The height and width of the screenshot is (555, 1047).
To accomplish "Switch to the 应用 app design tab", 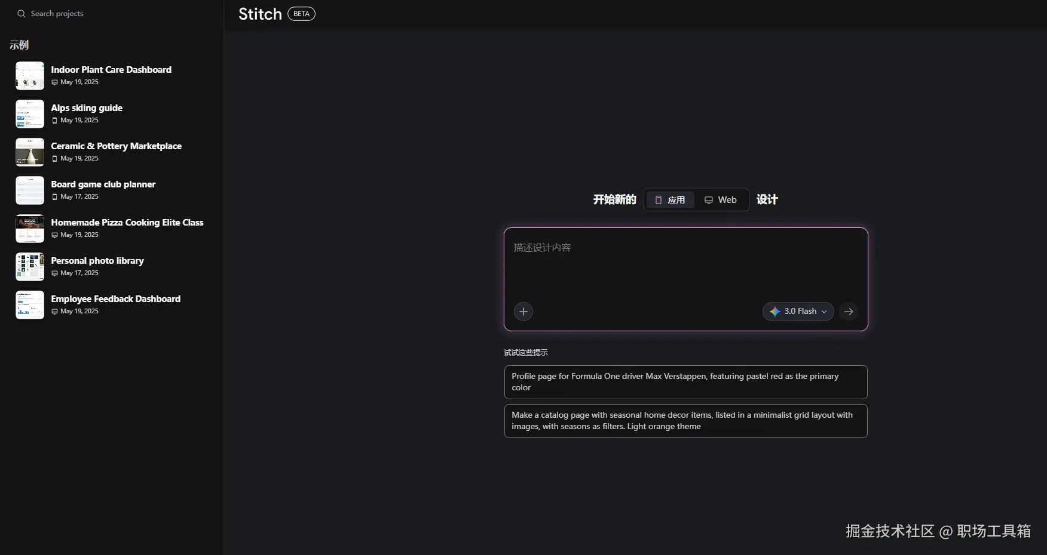I will click(x=670, y=200).
